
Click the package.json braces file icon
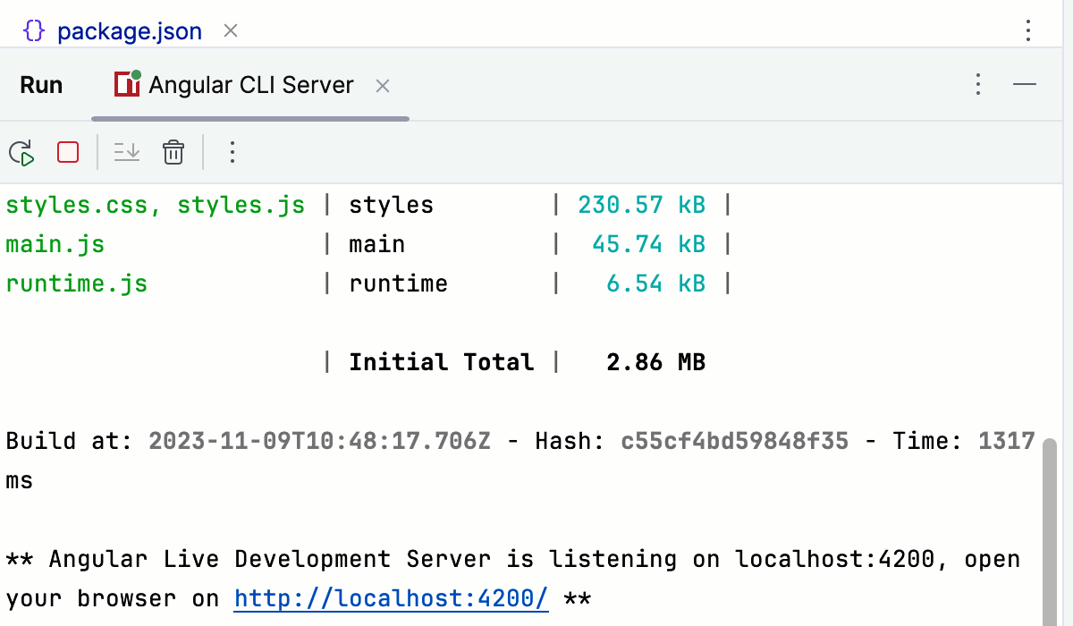(x=35, y=30)
